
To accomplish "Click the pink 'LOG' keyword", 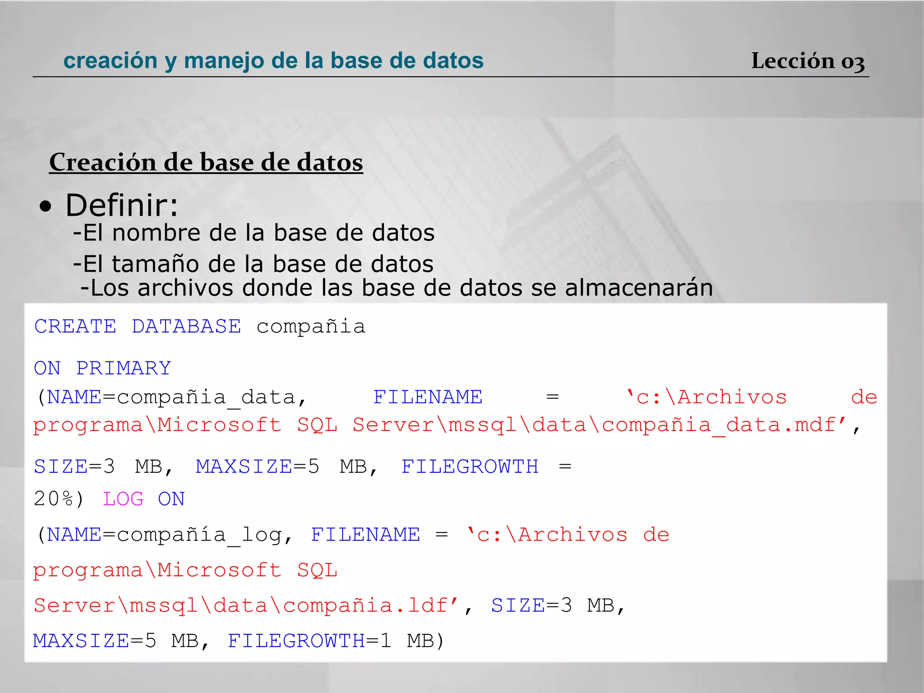I will (x=123, y=499).
